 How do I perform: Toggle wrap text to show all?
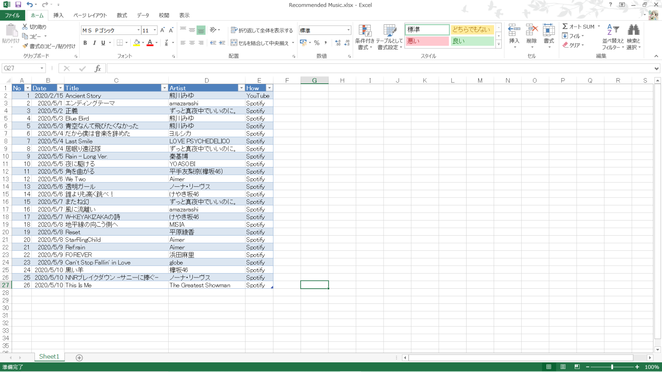pyautogui.click(x=261, y=30)
